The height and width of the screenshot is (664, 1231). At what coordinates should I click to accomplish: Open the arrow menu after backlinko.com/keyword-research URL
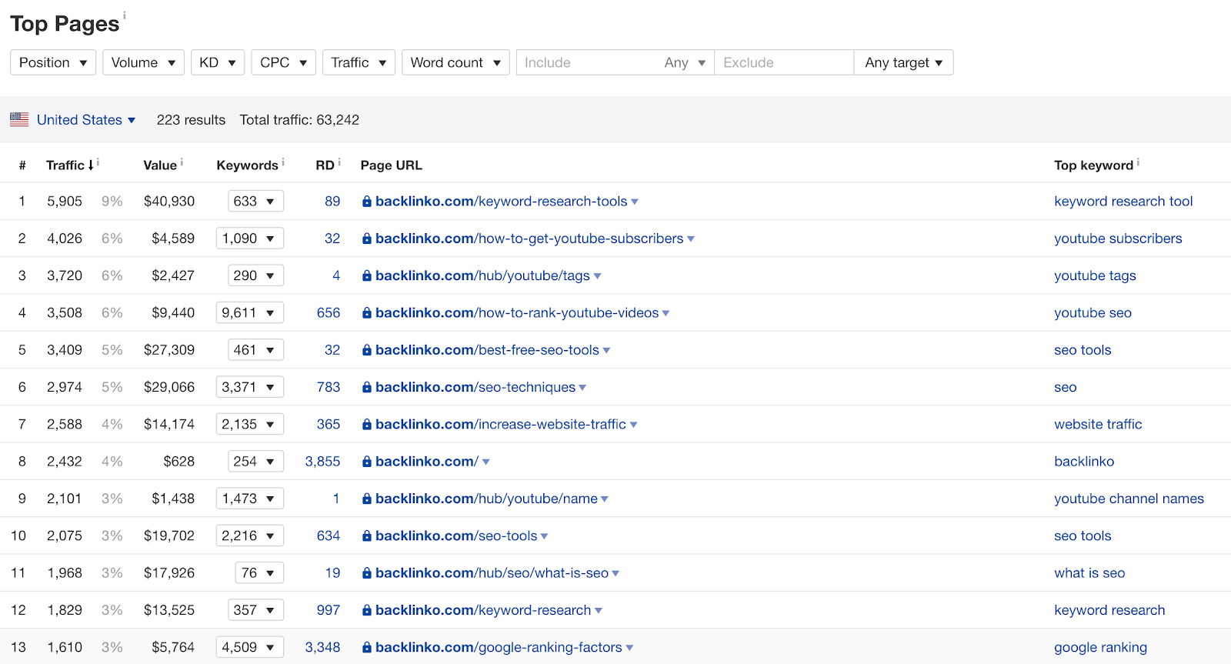(x=599, y=611)
